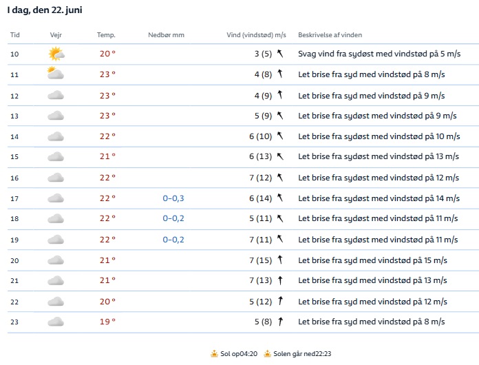Click the Nedbør mm column header
479x365 pixels.
pos(166,34)
